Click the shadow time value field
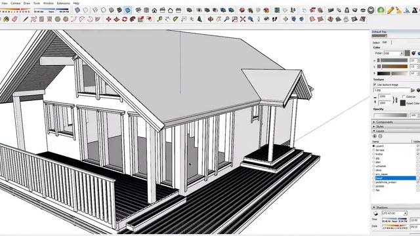This screenshot has height=236, width=420. tap(415, 220)
